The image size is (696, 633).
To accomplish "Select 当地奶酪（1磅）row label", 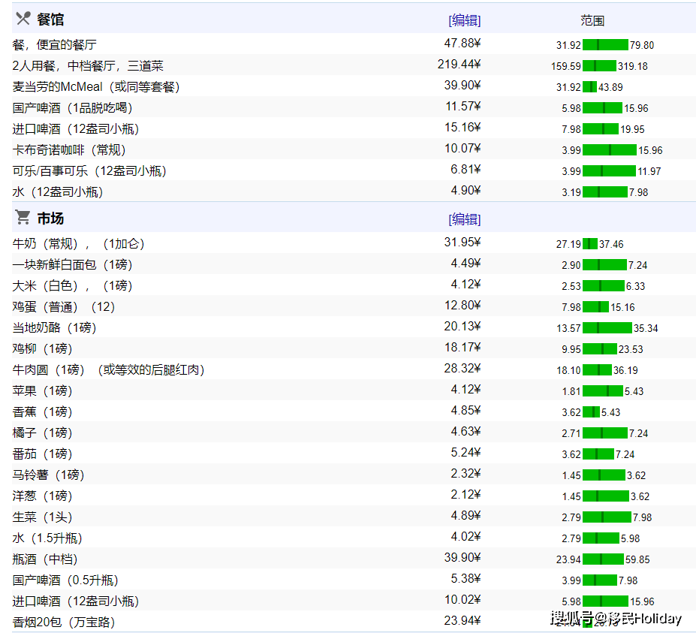I will click(x=55, y=327).
